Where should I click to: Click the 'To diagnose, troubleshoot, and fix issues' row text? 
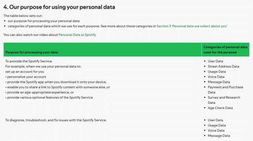point(56,120)
